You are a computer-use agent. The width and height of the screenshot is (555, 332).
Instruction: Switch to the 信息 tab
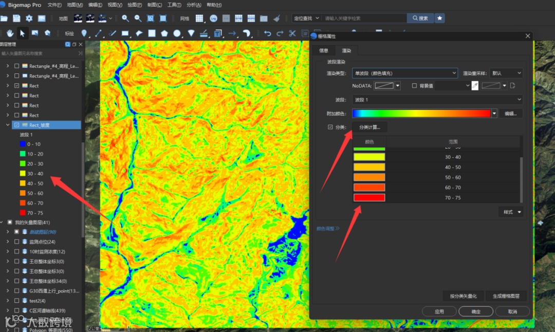324,50
